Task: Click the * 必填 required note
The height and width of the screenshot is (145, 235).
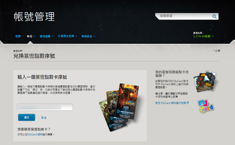Action: point(216,51)
